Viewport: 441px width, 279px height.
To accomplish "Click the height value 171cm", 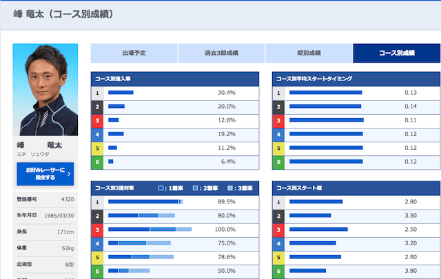I will pyautogui.click(x=65, y=232).
